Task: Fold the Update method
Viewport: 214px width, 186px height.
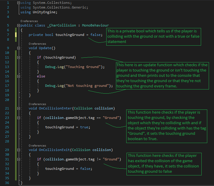Action: point(19,48)
